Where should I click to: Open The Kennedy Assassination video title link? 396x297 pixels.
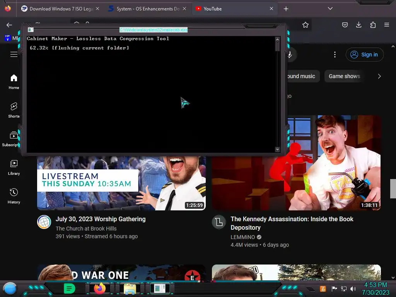tap(292, 223)
